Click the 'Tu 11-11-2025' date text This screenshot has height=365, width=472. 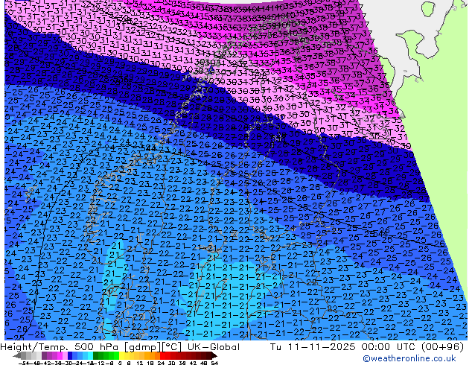click(313, 347)
